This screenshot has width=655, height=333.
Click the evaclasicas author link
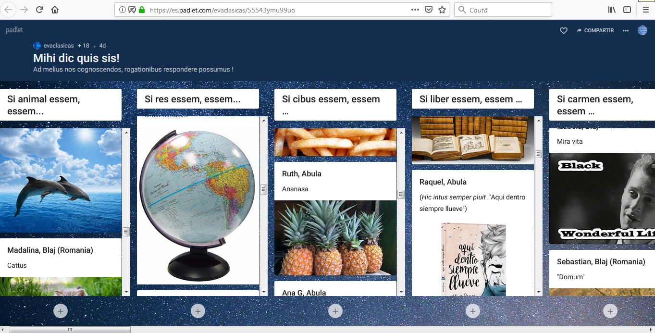click(x=59, y=46)
